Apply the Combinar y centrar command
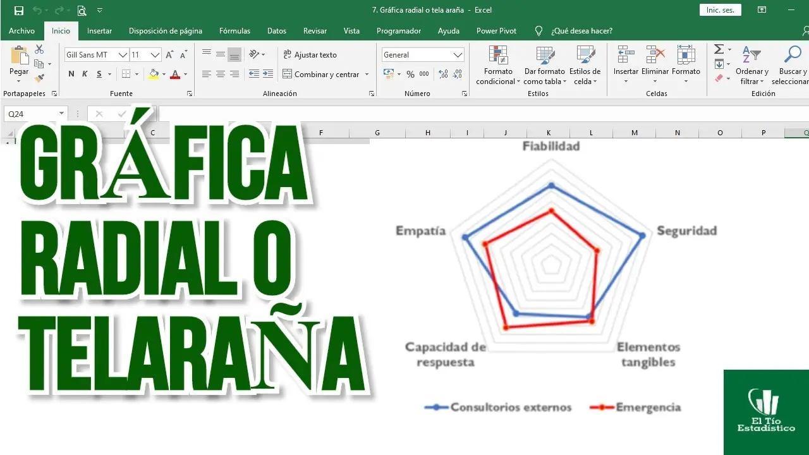Viewport: 809px width, 455px height. pyautogui.click(x=321, y=74)
